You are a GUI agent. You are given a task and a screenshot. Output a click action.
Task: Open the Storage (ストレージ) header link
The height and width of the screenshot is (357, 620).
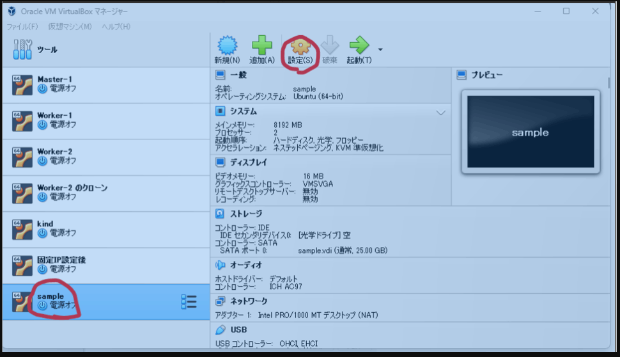coord(246,214)
